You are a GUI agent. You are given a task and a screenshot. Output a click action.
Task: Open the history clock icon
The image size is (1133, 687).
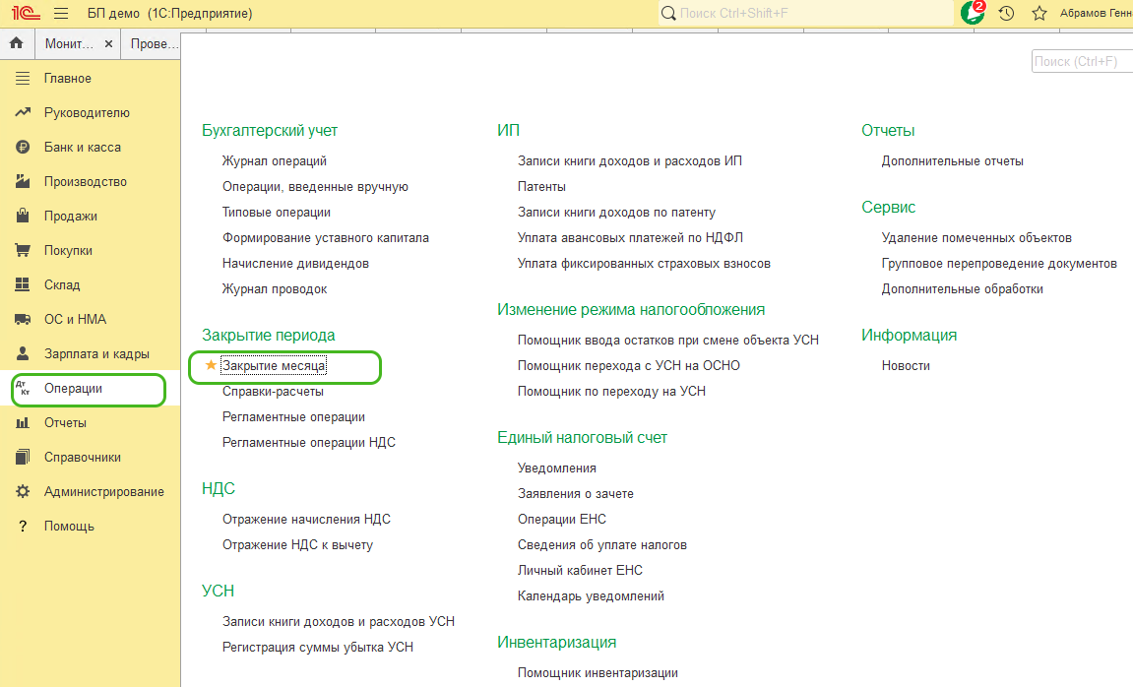(x=1006, y=14)
